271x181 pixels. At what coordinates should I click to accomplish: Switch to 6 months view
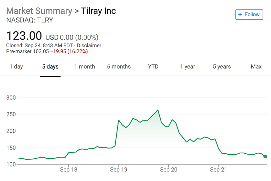click(119, 67)
